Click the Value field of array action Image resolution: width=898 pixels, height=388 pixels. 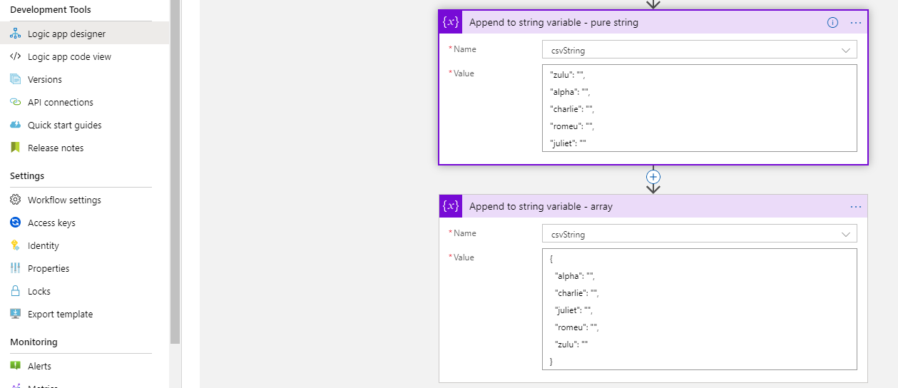pyautogui.click(x=699, y=309)
